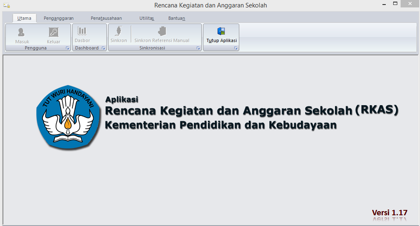The image size is (420, 226).
Task: Click the Sinkron sync icon
Action: pyautogui.click(x=119, y=31)
